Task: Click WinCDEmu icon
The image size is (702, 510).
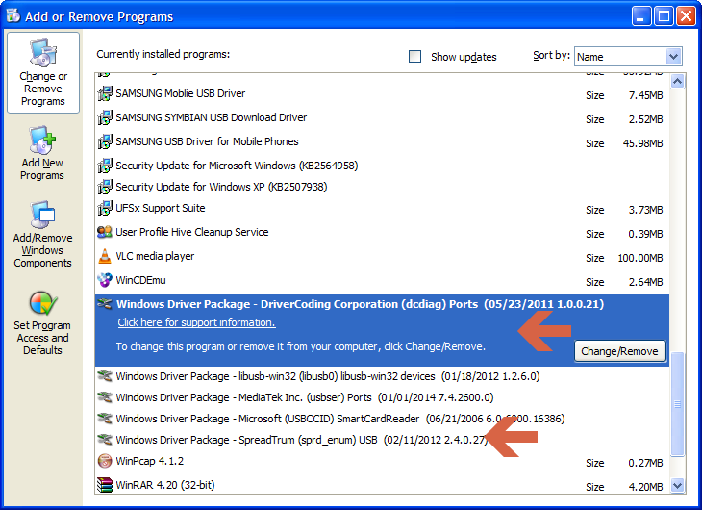Action: [105, 280]
